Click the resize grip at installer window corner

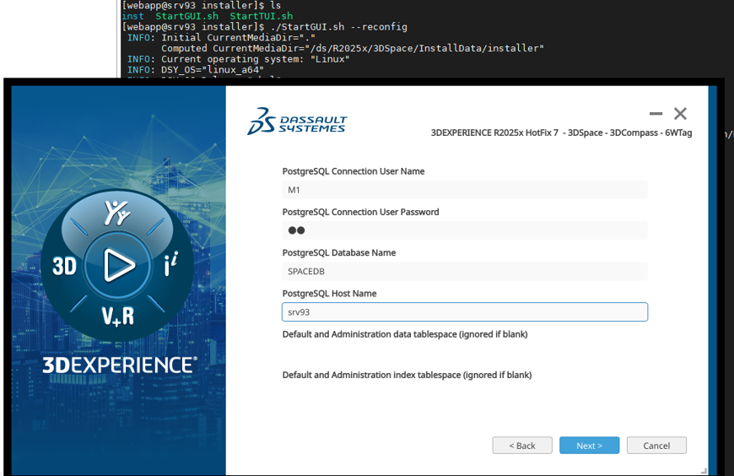point(704,471)
